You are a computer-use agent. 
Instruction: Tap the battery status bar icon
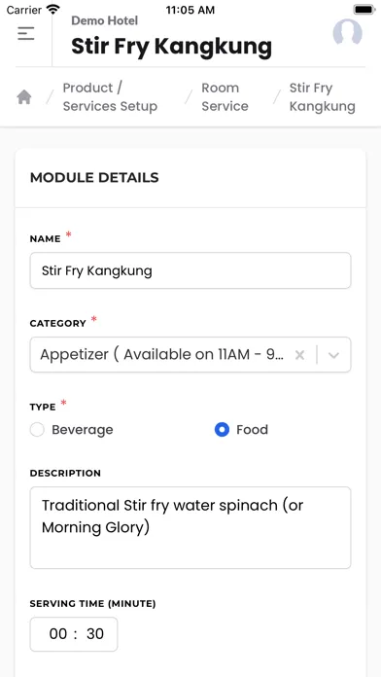coord(364,10)
